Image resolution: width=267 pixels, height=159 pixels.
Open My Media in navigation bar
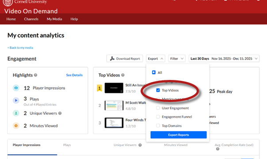(54, 19)
